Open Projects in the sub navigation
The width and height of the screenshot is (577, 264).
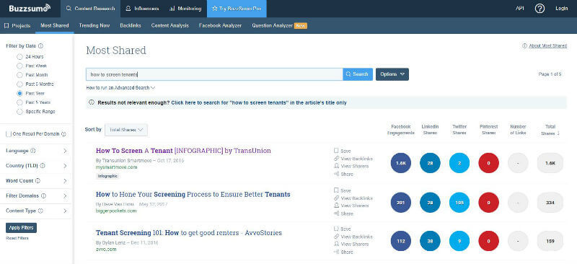point(17,26)
